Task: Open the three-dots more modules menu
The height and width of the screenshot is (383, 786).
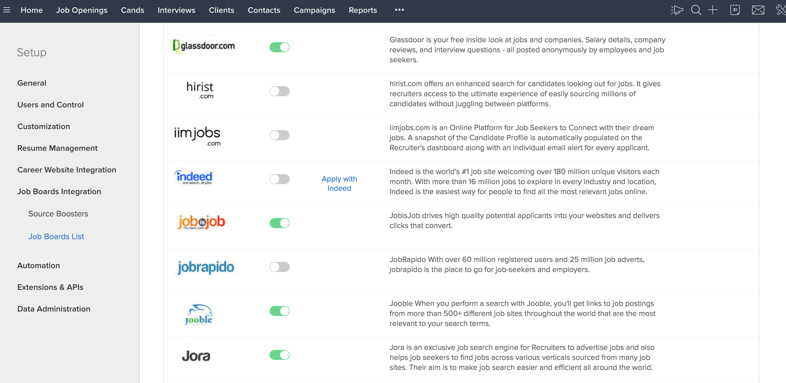Action: pos(399,10)
